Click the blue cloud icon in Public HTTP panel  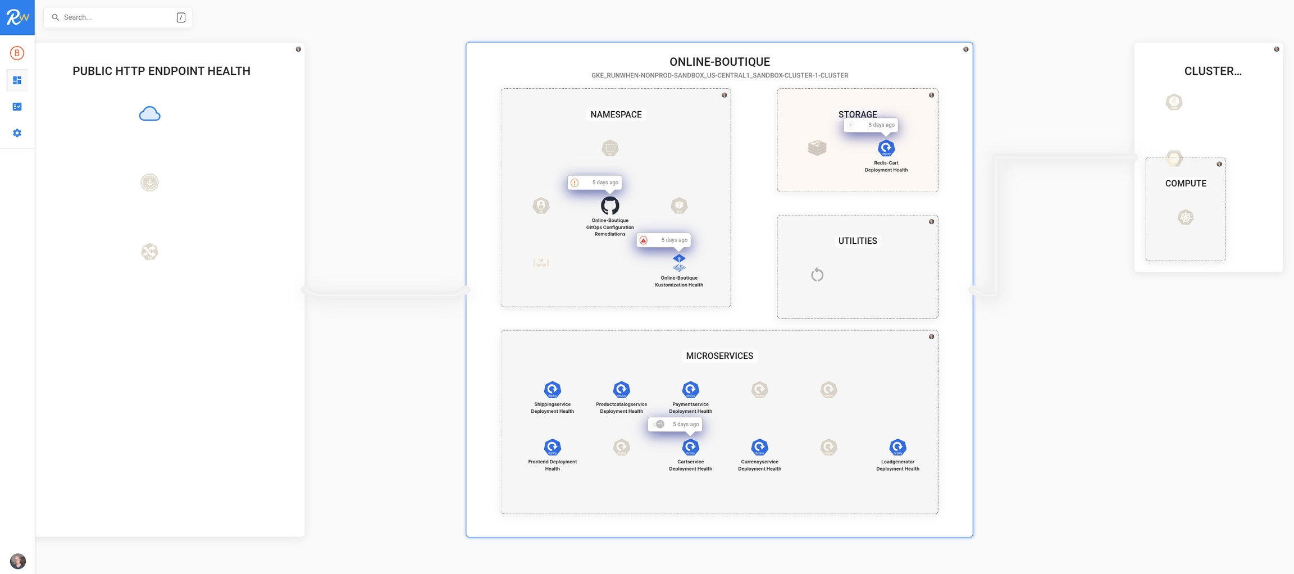(149, 114)
